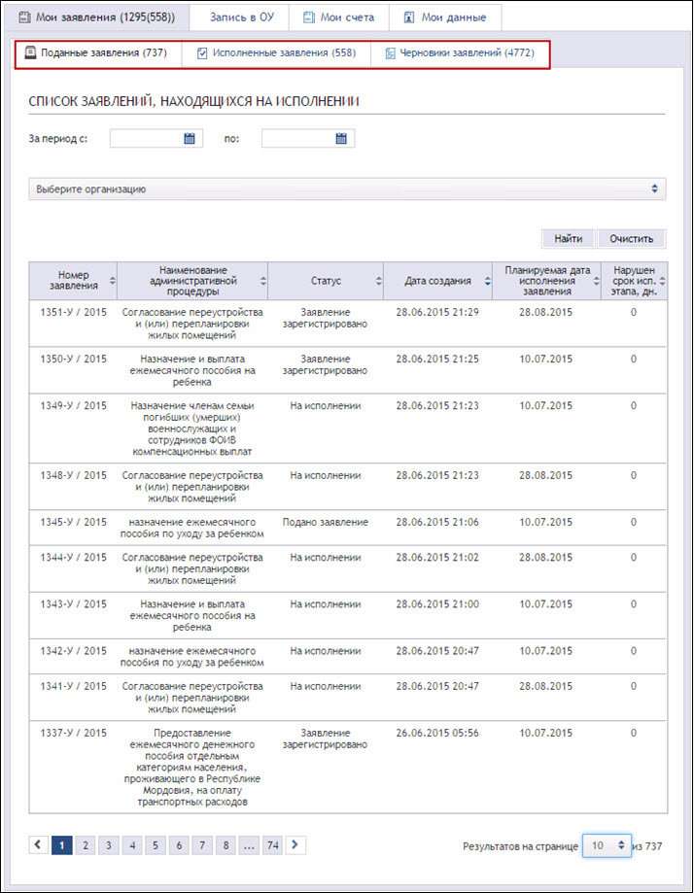
Task: Switch to Мои данные tab
Action: point(445,17)
